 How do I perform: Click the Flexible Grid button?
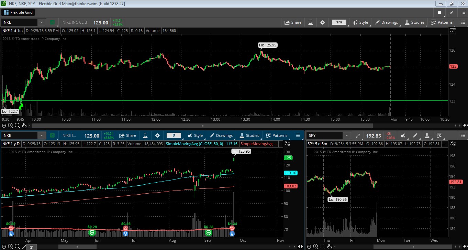(x=18, y=12)
